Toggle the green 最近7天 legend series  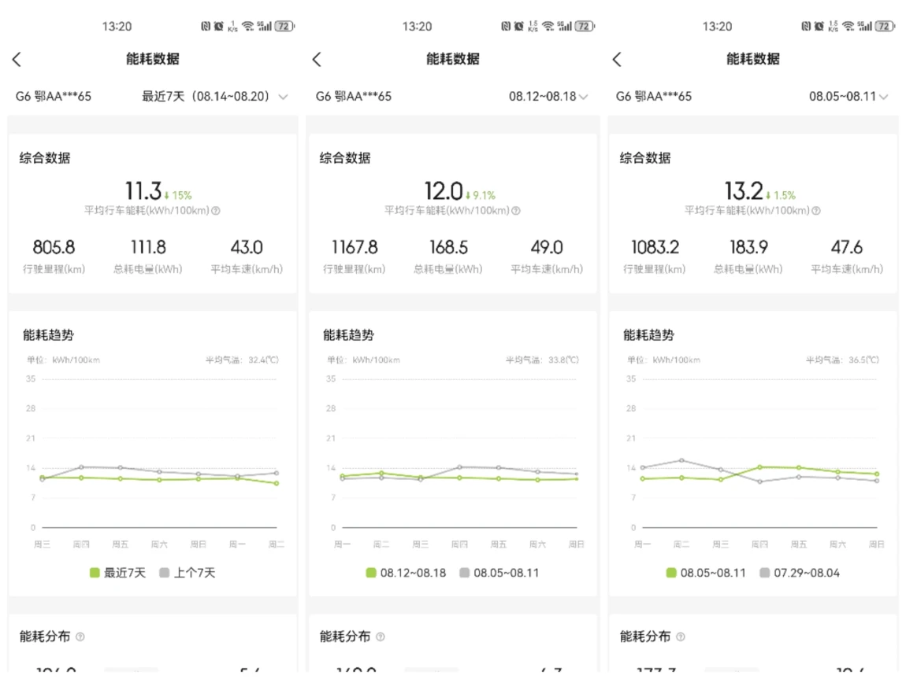coord(117,573)
